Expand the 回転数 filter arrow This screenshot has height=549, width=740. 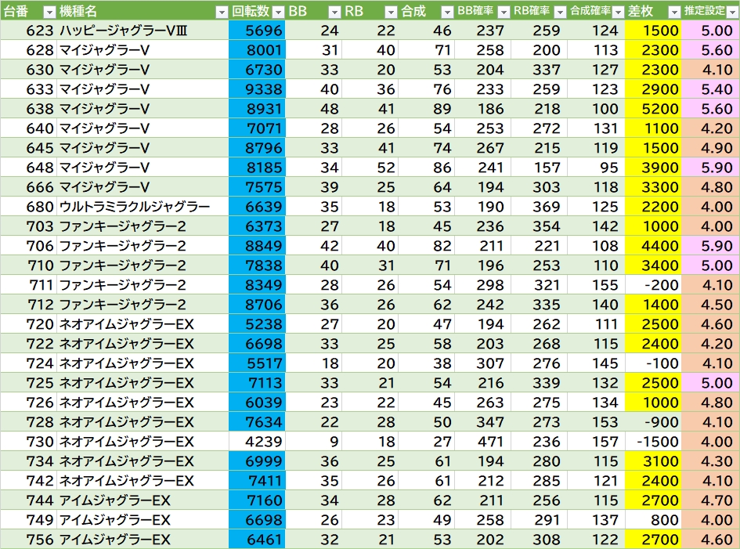click(278, 11)
